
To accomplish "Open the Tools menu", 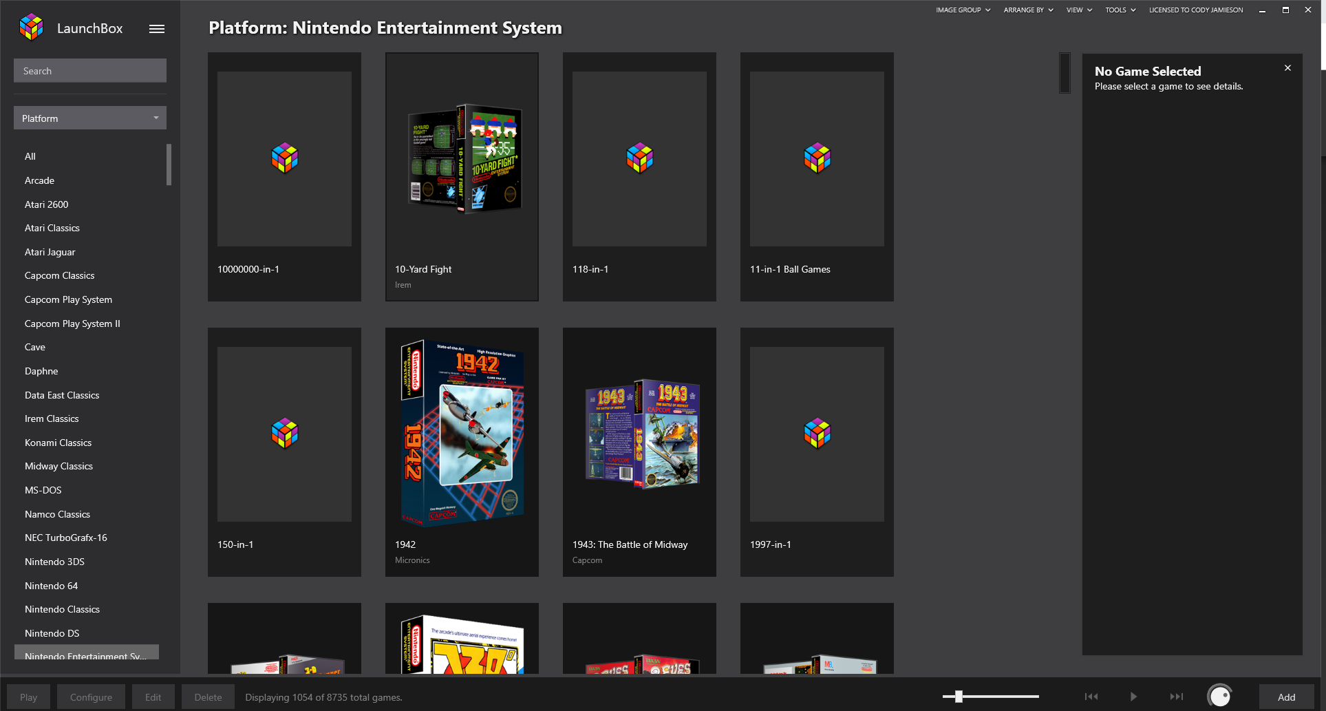I will pyautogui.click(x=1120, y=10).
